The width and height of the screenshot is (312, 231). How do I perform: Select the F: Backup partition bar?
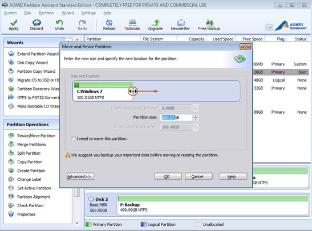click(213, 205)
